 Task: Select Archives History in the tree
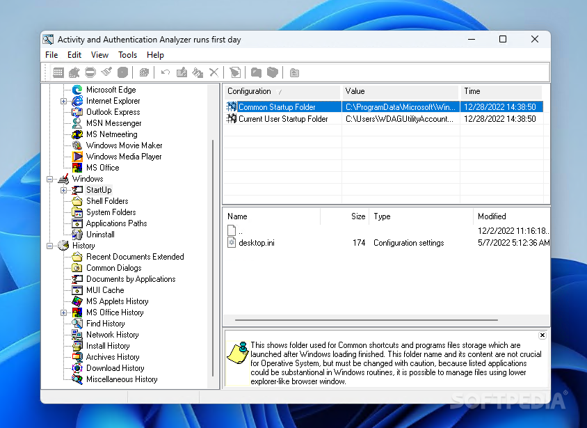[113, 357]
